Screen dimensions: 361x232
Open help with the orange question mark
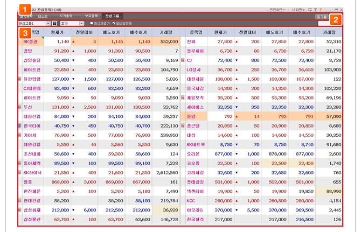[321, 10]
